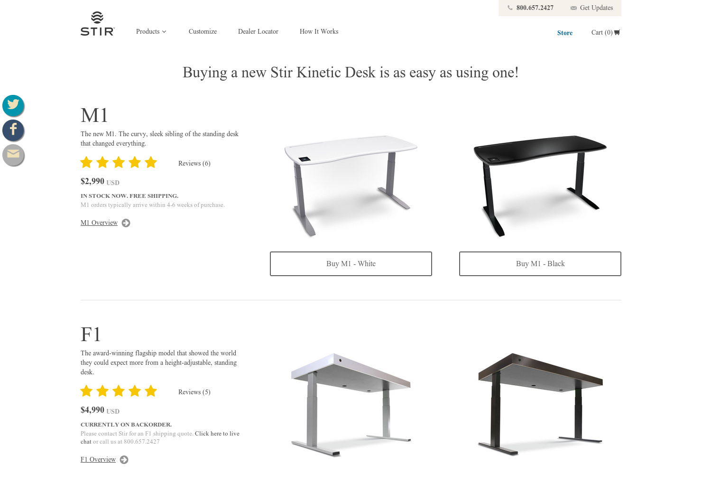Open the Twitter share icon

click(13, 105)
